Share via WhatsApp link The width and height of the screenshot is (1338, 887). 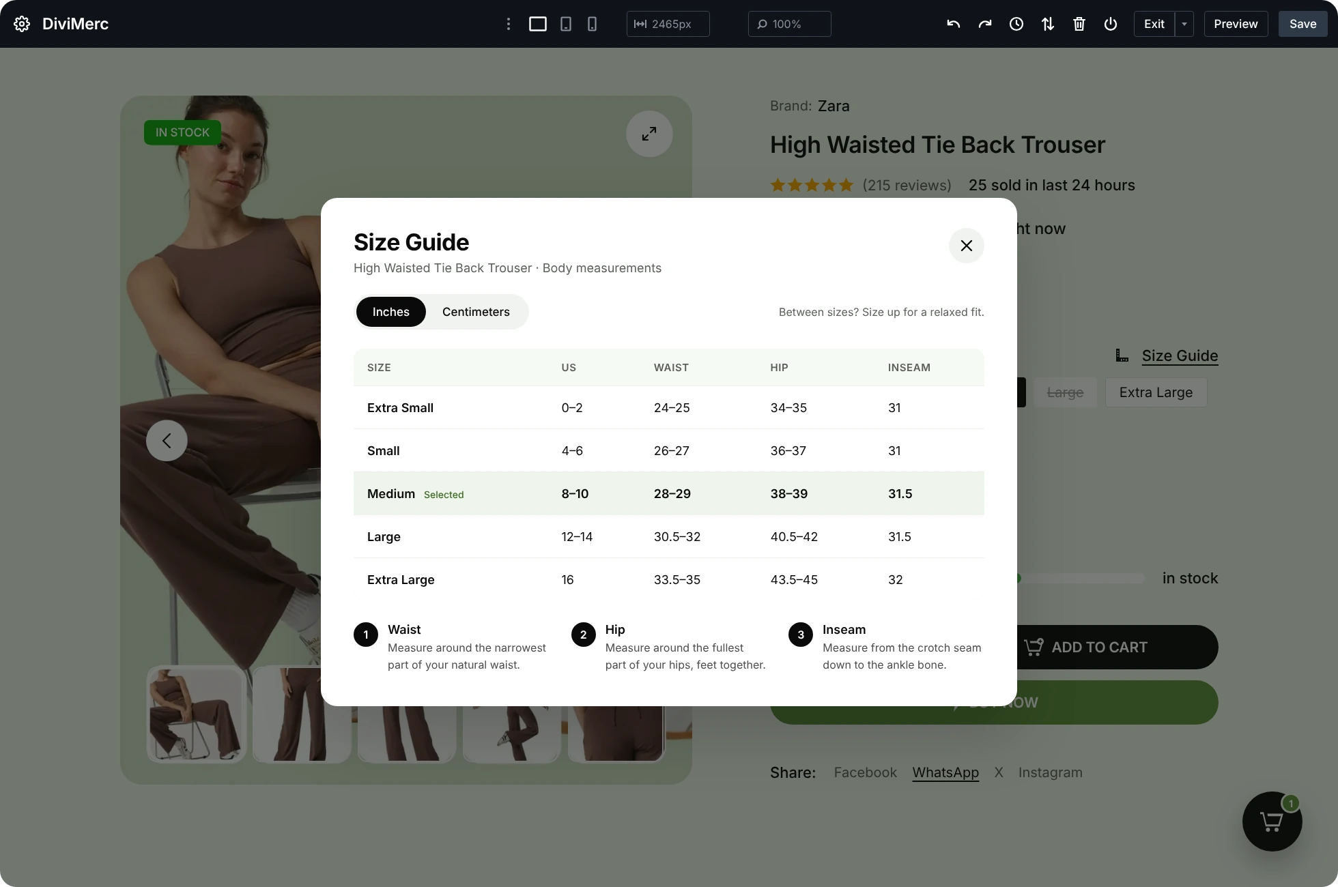tap(945, 772)
